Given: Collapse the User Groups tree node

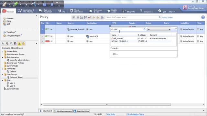Looking at the screenshot, I should click(x=3, y=74).
